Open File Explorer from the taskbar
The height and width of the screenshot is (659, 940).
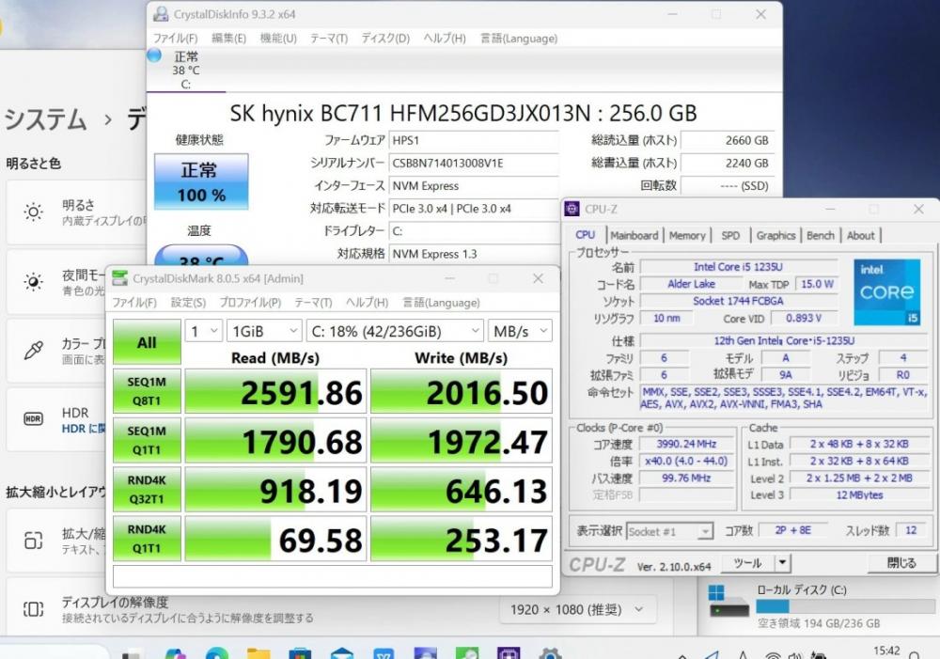tap(258, 653)
